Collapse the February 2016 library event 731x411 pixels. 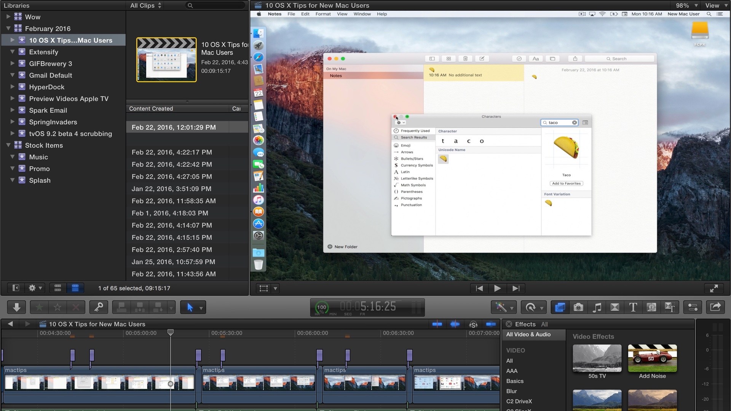(8, 29)
